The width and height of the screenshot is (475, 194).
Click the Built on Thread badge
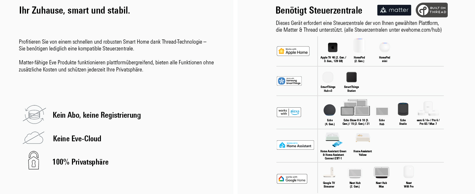point(432,10)
